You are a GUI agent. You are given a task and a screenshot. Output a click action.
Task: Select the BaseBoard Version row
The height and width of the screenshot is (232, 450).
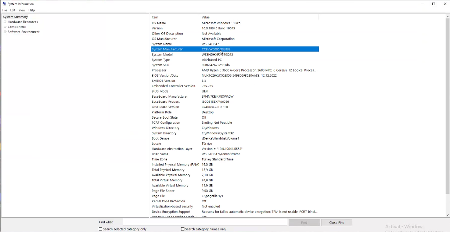click(x=235, y=107)
